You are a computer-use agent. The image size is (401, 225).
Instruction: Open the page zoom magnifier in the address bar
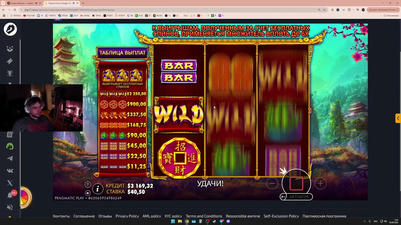(319, 10)
